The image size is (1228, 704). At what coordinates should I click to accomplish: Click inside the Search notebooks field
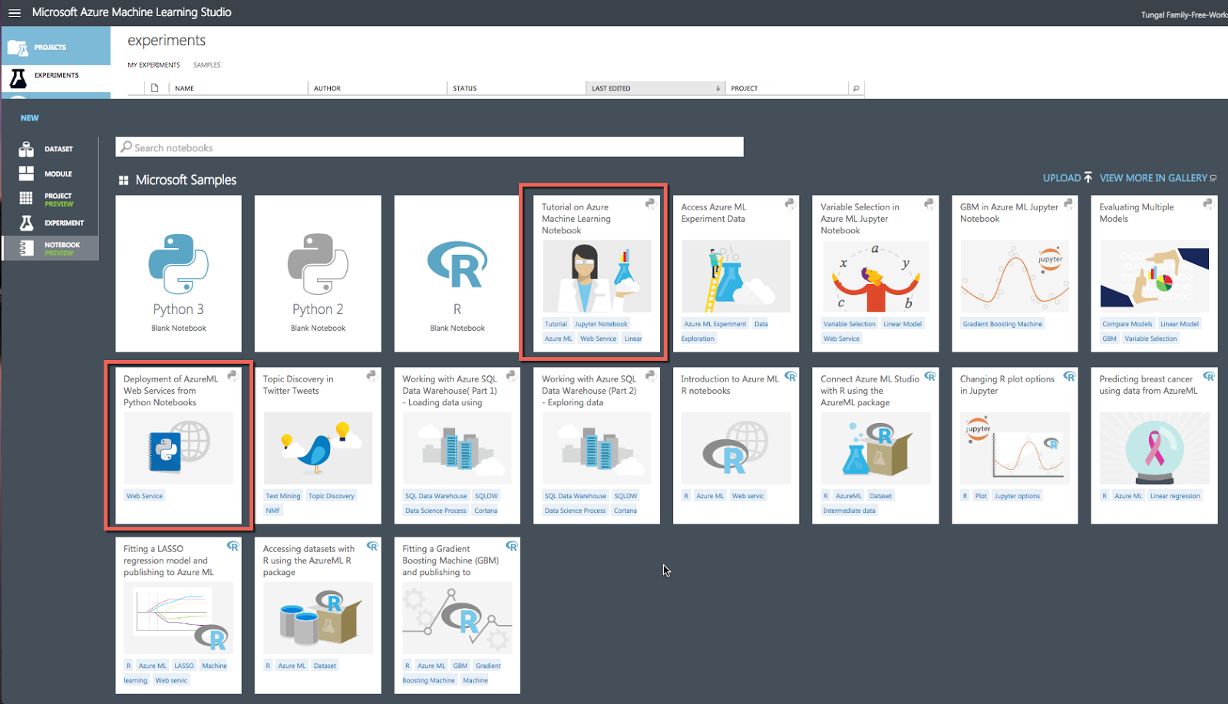tap(430, 147)
